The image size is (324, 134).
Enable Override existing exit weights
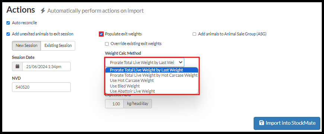pyautogui.click(x=107, y=44)
